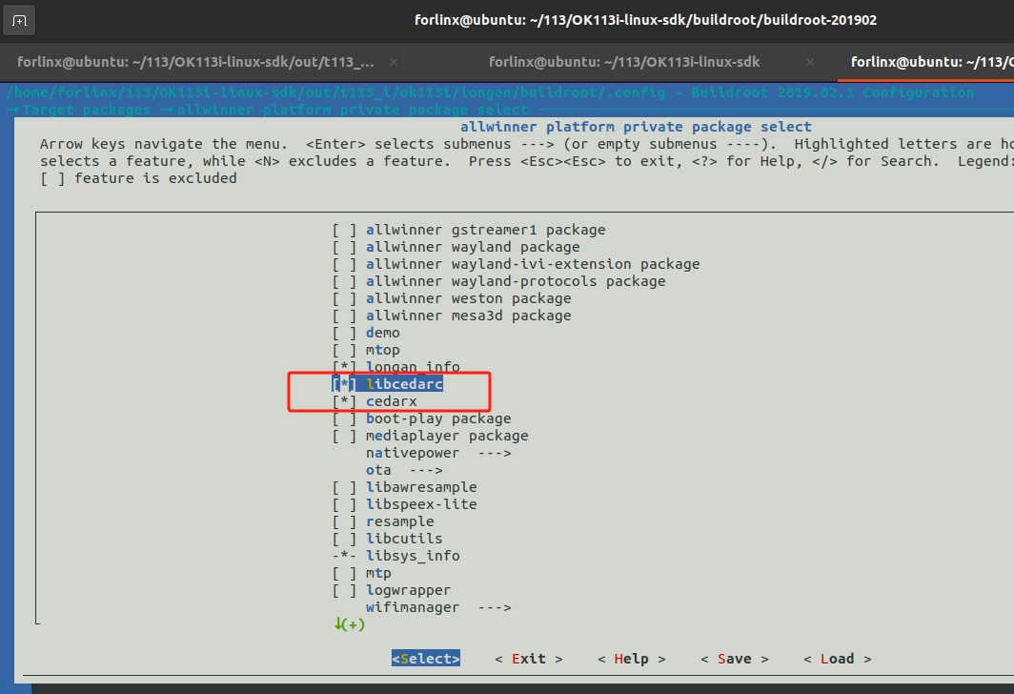Screen dimensions: 1014x694
Task: Switch to the OK113i-linux-sdk middle tab
Action: click(623, 62)
